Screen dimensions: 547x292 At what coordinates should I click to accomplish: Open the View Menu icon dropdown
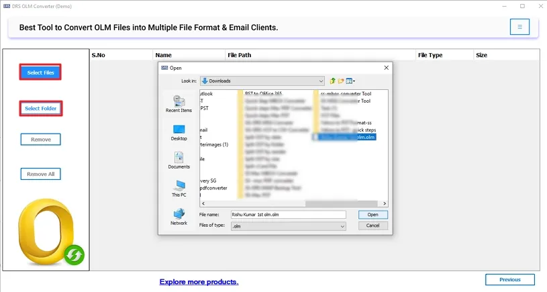coord(351,81)
